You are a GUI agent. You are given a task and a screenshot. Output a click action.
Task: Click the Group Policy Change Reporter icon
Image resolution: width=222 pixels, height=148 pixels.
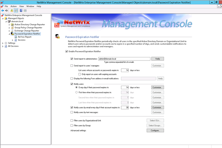(12, 28)
